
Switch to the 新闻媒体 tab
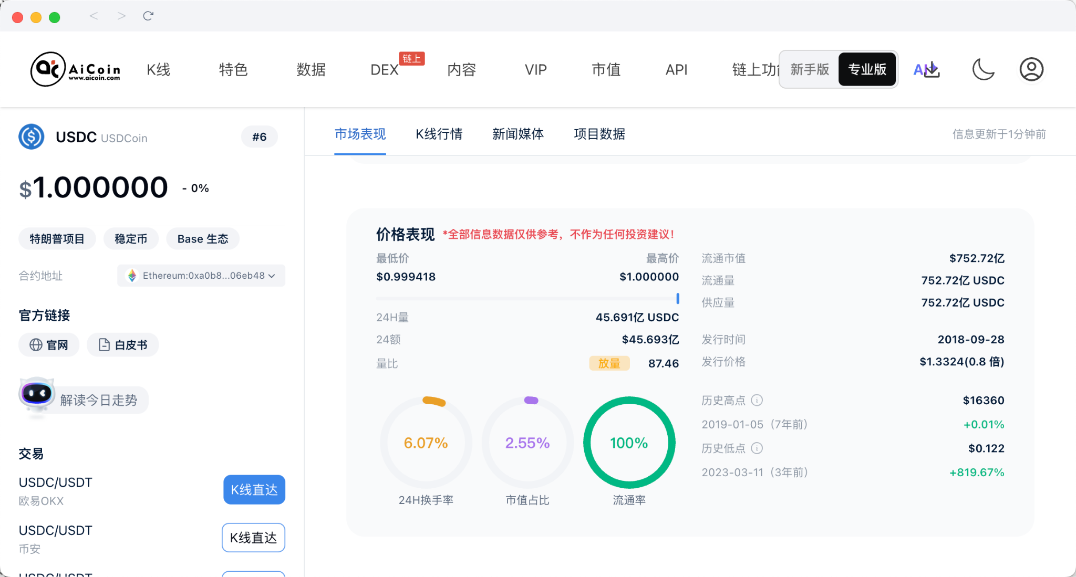518,134
